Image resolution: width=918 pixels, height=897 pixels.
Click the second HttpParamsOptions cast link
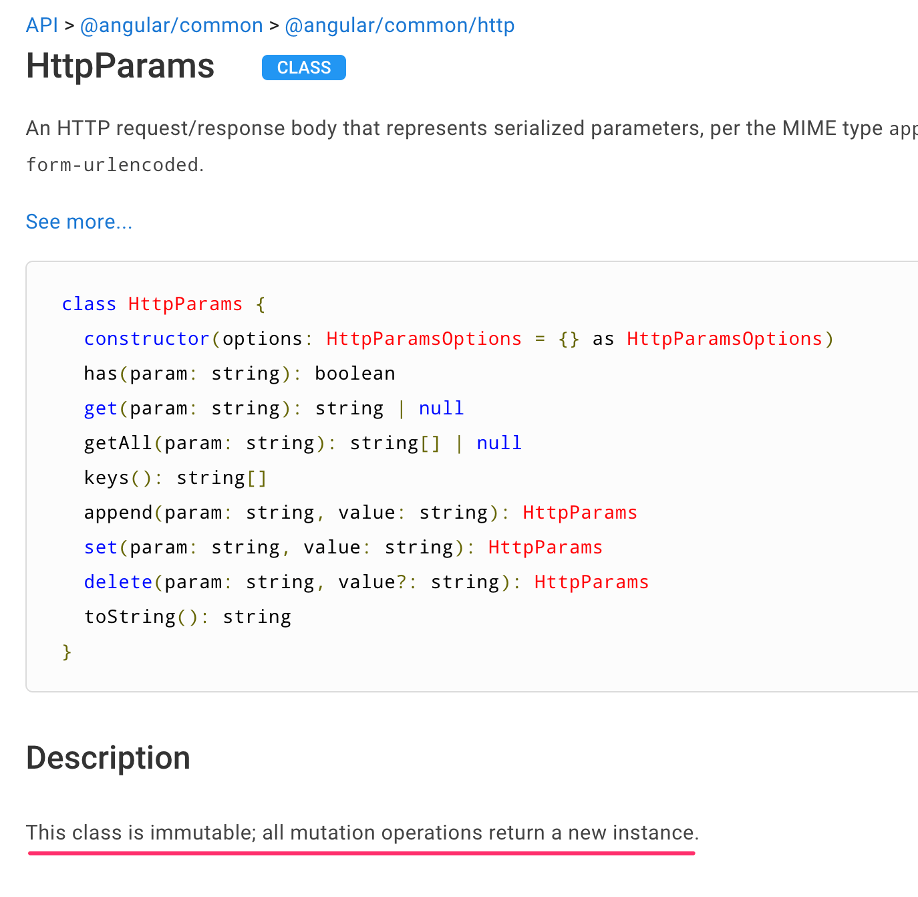pos(724,339)
